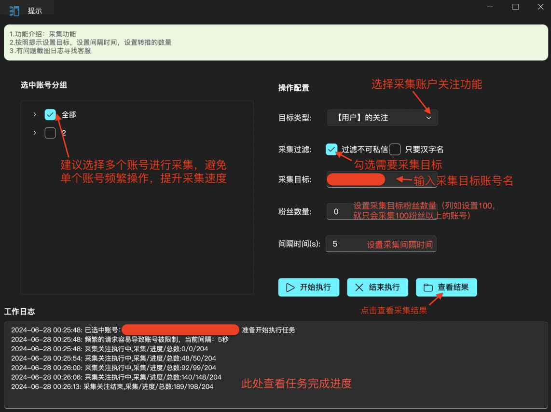This screenshot has height=412, width=551.
Task: Select the 全部 tree item label
Action: click(69, 115)
